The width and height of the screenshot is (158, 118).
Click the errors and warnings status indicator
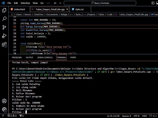tap(12, 116)
